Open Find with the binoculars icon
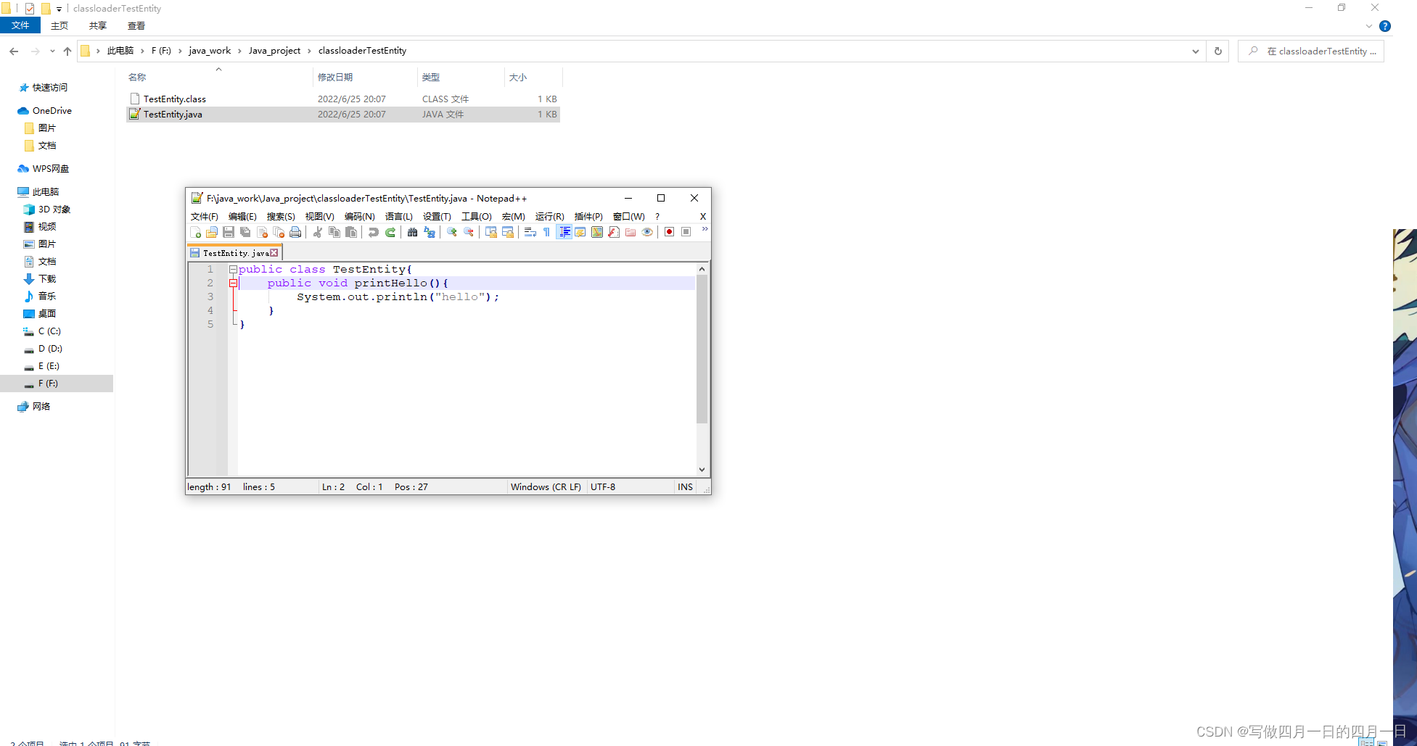1417x746 pixels. click(x=412, y=232)
